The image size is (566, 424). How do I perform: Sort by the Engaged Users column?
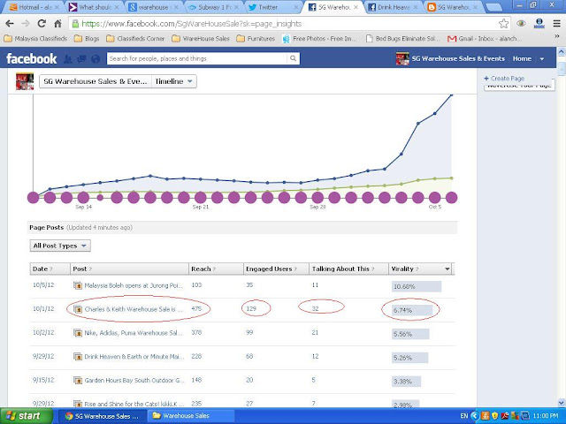(x=276, y=269)
